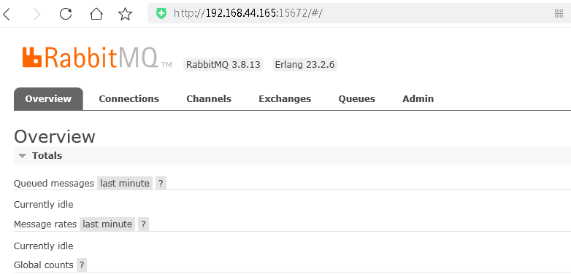The width and height of the screenshot is (571, 274).
Task: Open Message rates last minute range selector
Action: [x=107, y=224]
